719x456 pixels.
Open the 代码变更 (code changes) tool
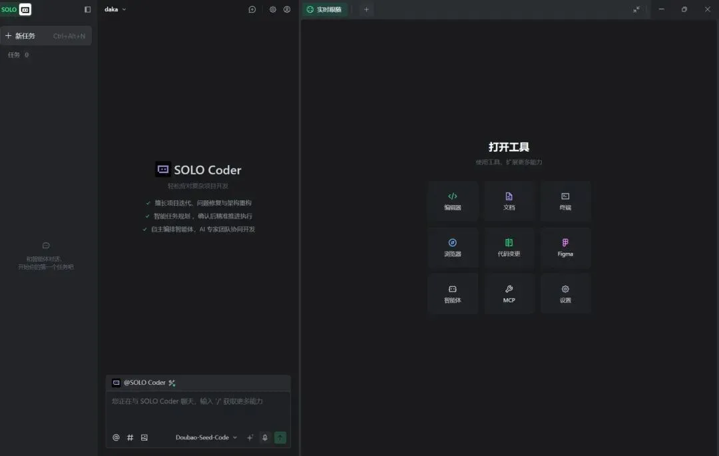[x=509, y=248]
